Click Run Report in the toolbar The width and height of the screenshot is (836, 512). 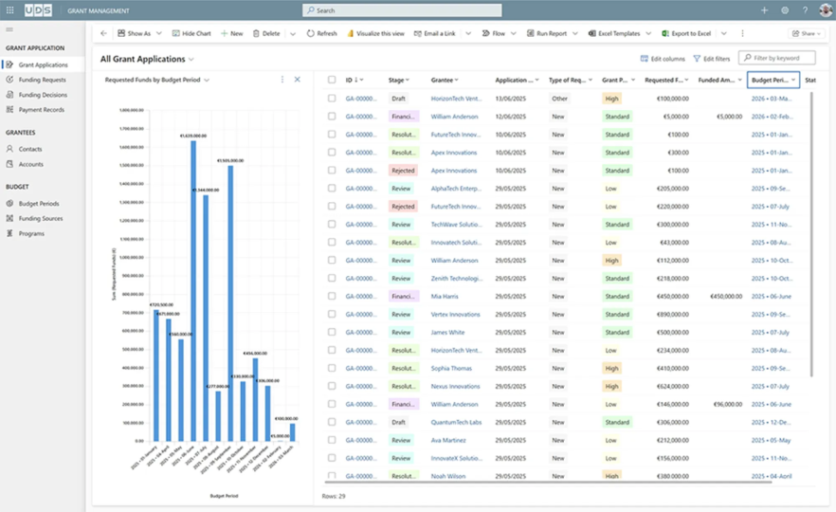tap(547, 33)
